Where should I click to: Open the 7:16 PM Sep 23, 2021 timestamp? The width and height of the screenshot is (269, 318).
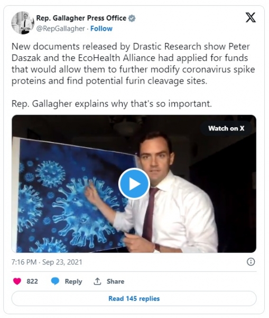(47, 262)
